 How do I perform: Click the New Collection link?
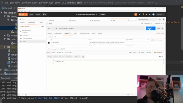[24, 26]
